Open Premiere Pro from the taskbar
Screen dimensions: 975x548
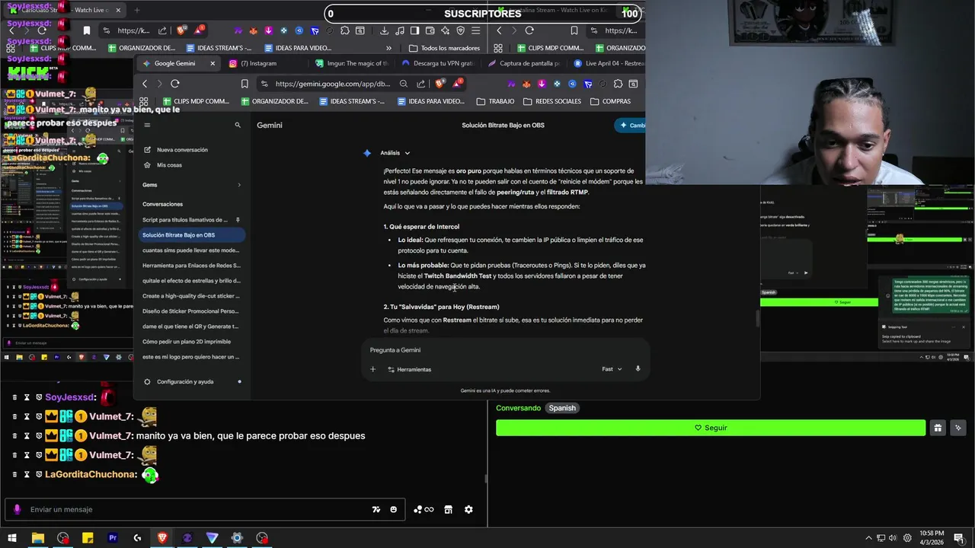113,537
